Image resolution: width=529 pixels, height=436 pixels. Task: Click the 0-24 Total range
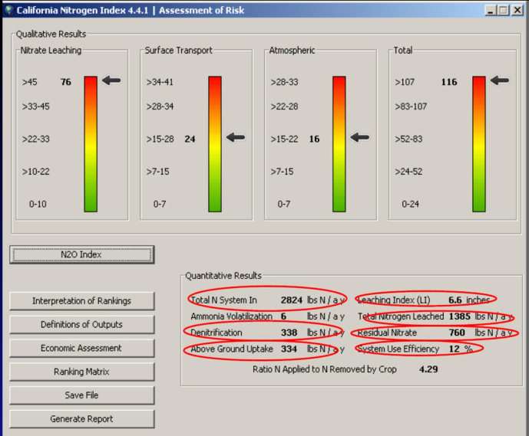pyautogui.click(x=410, y=205)
